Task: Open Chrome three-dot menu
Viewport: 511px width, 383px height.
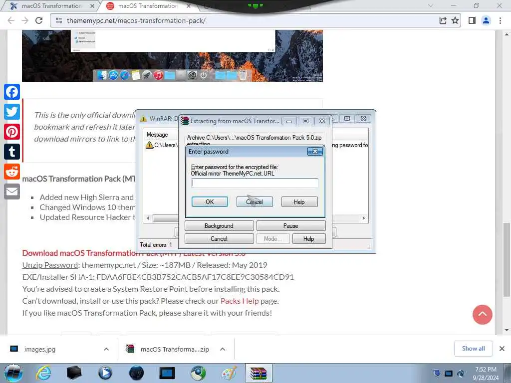Action: coord(500,20)
